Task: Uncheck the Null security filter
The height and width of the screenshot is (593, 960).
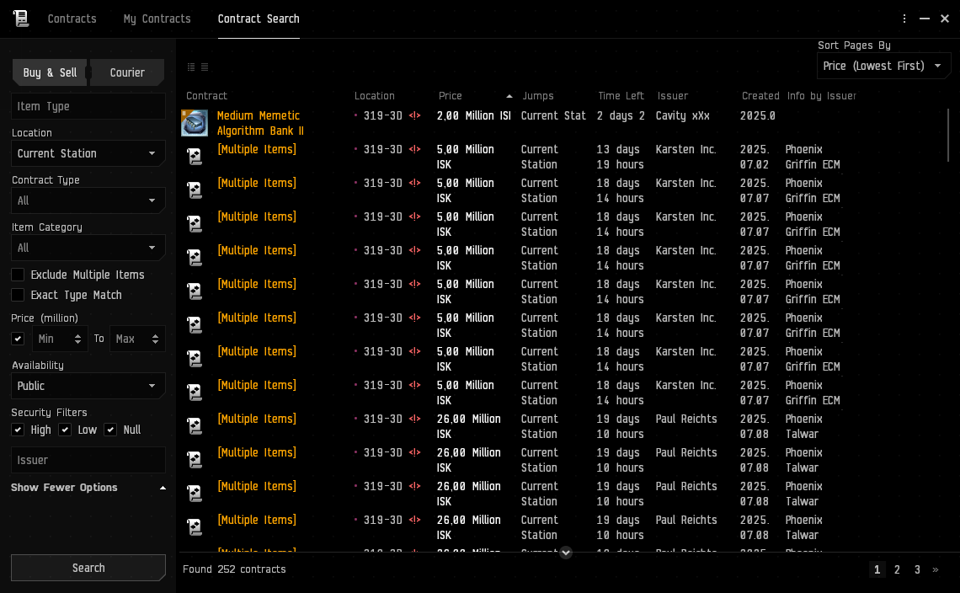Action: (x=110, y=430)
